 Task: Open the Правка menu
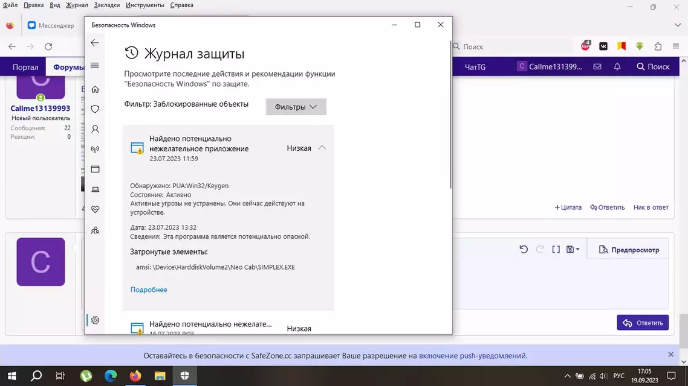(x=33, y=5)
